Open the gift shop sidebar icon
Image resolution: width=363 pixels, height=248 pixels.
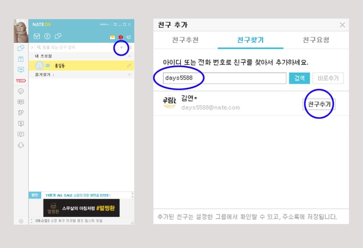coord(21,59)
